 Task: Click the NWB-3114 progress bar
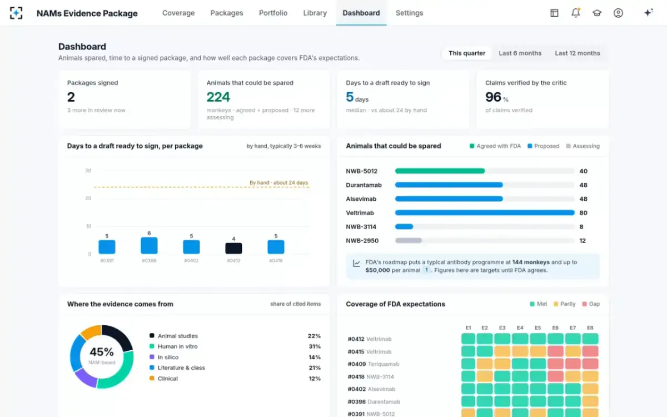[404, 227]
